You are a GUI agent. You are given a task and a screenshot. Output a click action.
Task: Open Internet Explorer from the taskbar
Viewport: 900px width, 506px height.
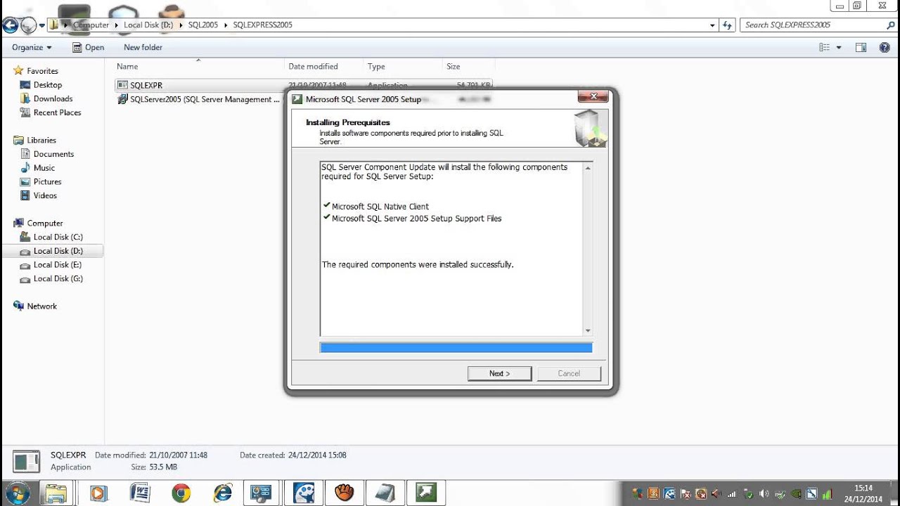tap(223, 493)
